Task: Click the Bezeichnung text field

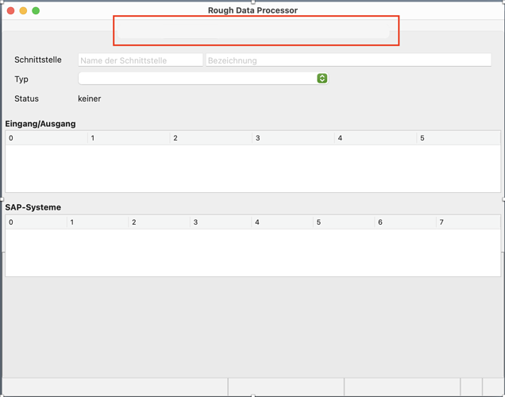Action: pos(349,60)
